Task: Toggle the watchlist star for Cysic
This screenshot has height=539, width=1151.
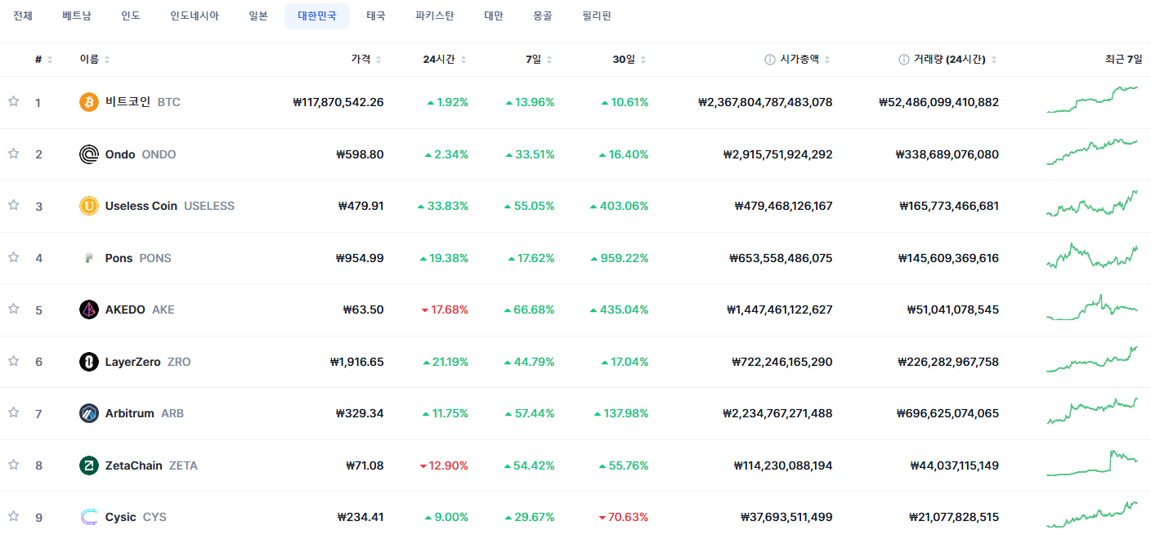Action: 13,516
